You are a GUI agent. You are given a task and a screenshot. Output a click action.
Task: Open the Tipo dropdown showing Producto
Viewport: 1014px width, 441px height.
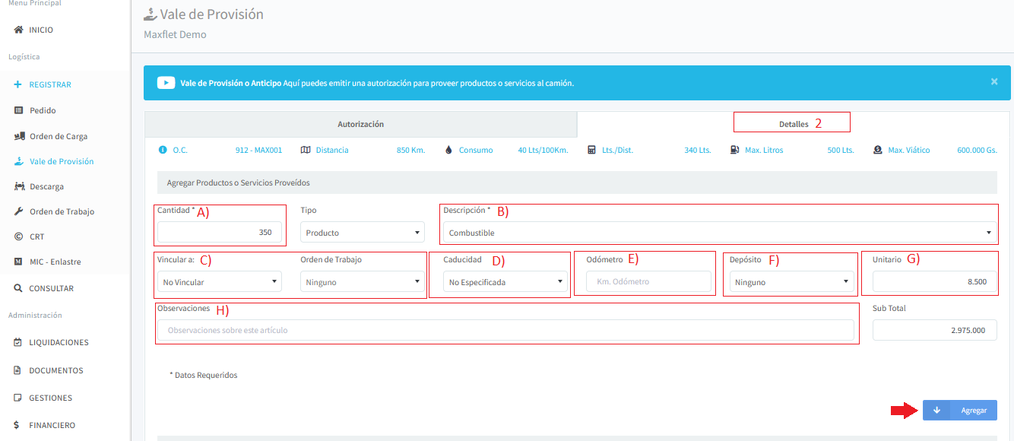tap(363, 233)
